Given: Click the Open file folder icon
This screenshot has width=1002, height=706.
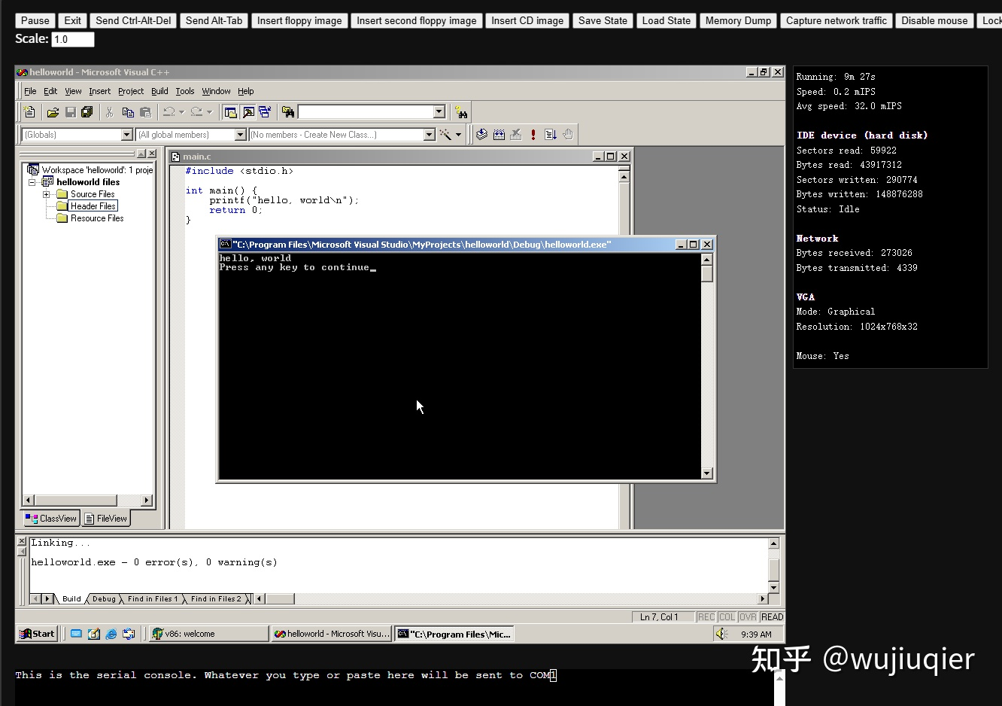Looking at the screenshot, I should 53,112.
